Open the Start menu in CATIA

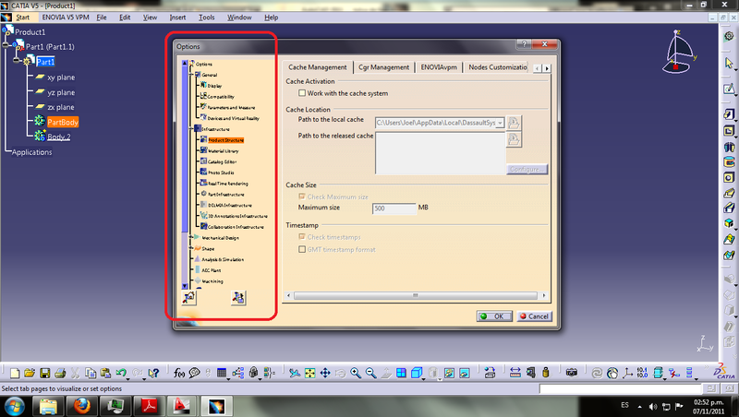point(22,18)
